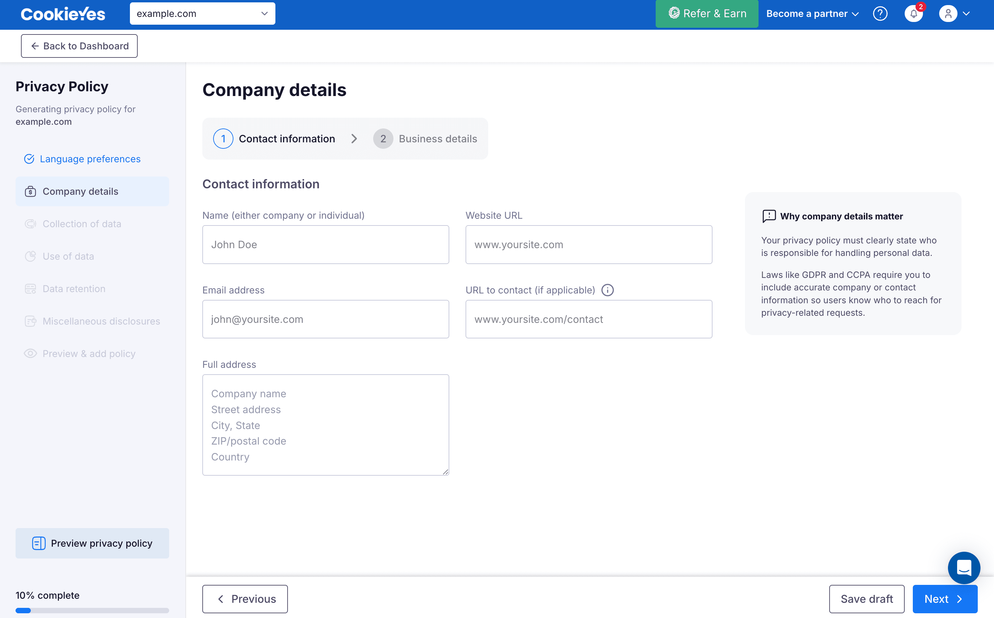Click the 'Why company details matter' heading

pyautogui.click(x=841, y=216)
